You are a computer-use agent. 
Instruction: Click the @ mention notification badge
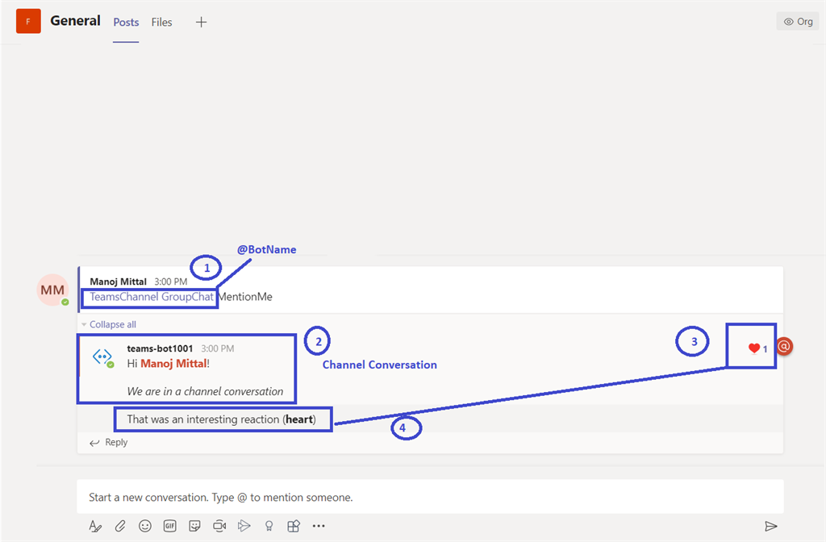(784, 347)
